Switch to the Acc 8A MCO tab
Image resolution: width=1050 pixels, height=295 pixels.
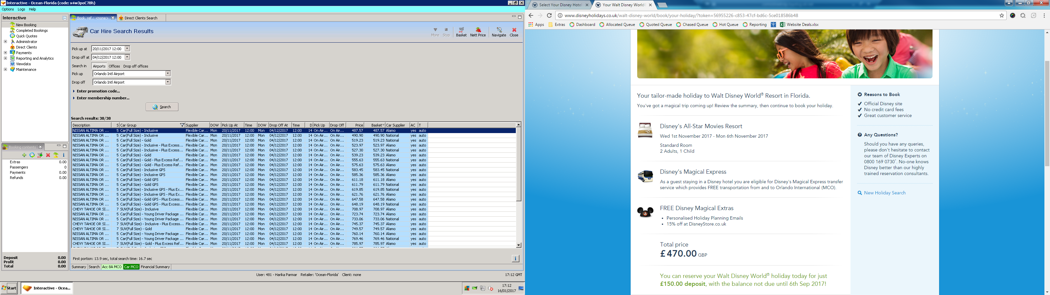(x=112, y=267)
